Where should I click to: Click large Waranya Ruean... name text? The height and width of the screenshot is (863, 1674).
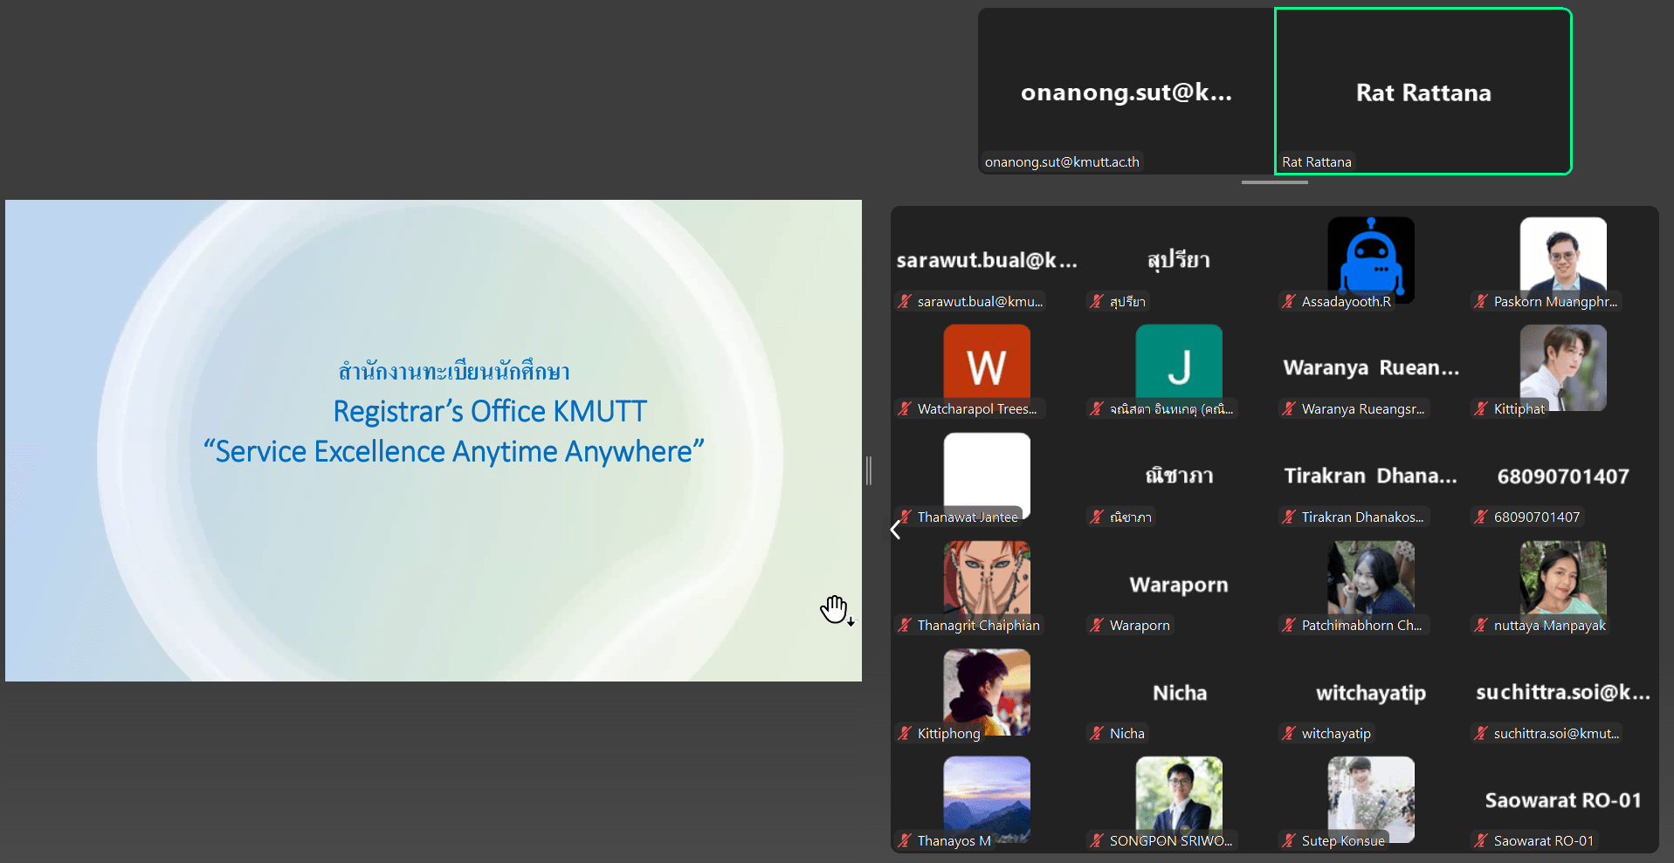click(x=1371, y=367)
